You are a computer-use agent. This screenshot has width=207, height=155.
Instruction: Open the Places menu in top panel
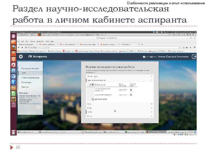tap(33, 35)
